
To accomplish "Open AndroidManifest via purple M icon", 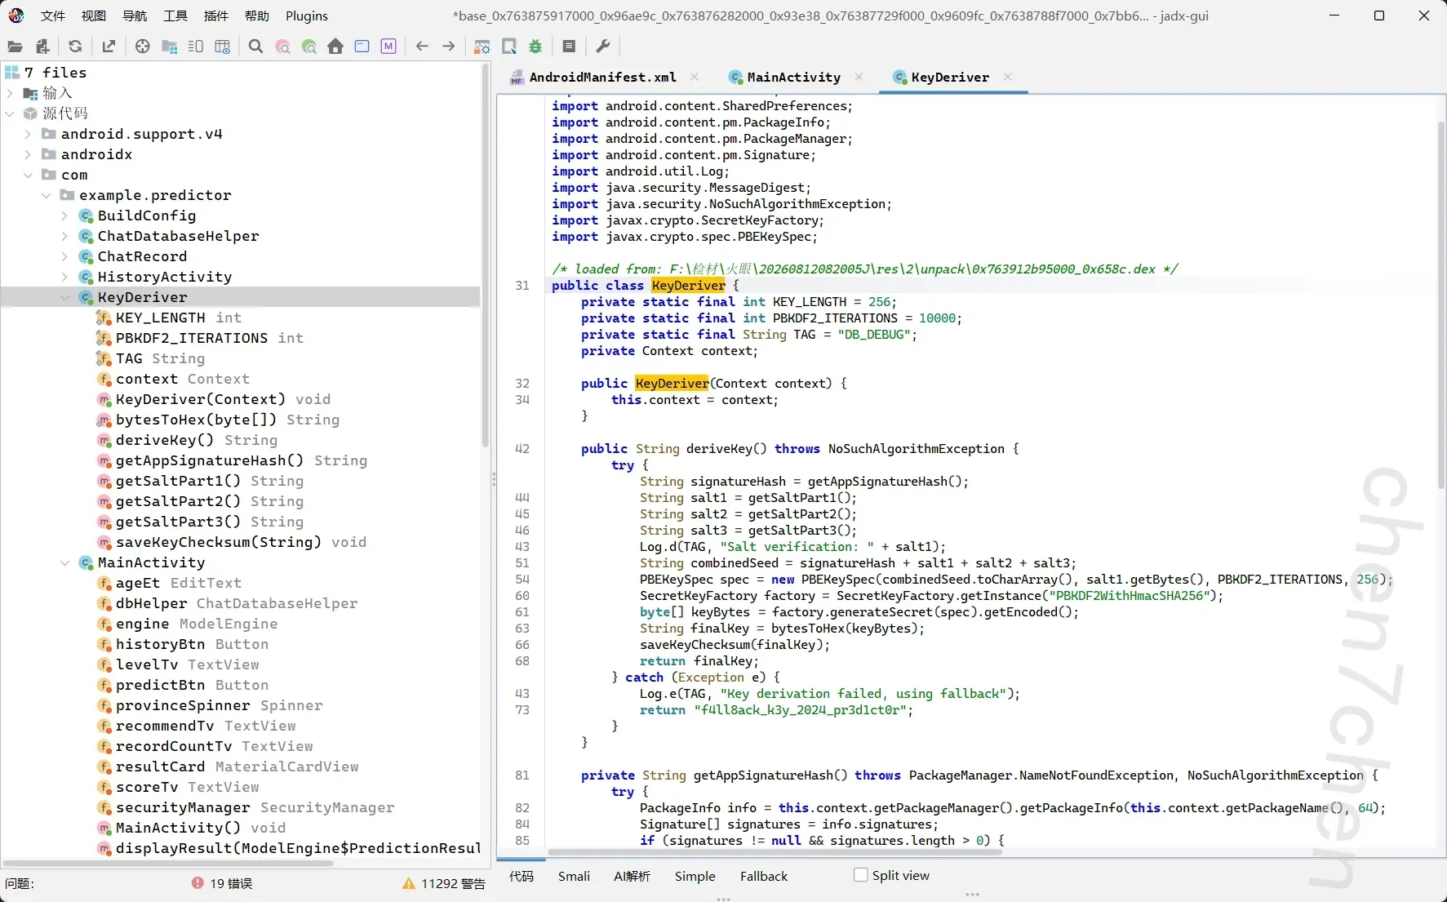I will pos(388,47).
